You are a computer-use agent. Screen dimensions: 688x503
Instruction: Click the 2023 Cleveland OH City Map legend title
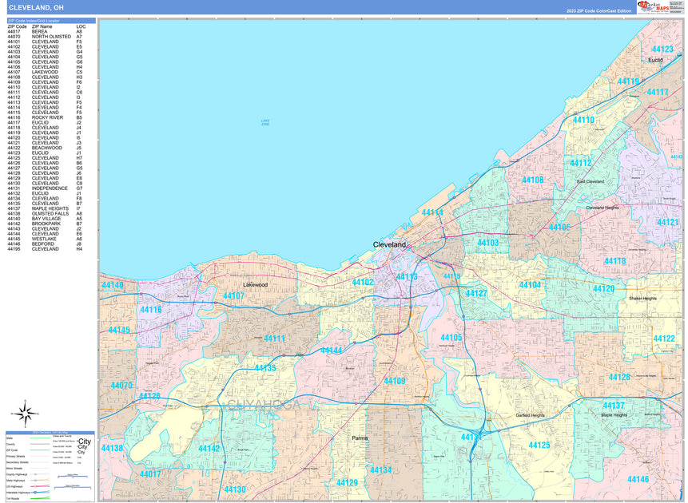(x=50, y=432)
